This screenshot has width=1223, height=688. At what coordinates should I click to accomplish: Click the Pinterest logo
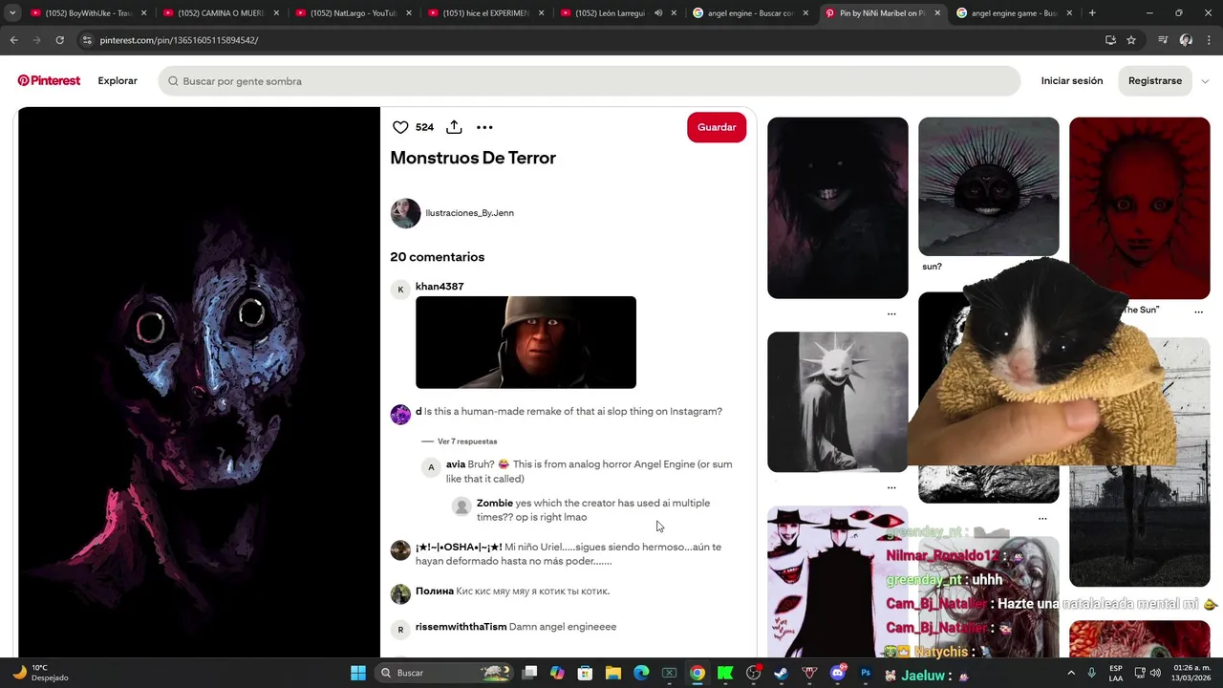pyautogui.click(x=49, y=81)
